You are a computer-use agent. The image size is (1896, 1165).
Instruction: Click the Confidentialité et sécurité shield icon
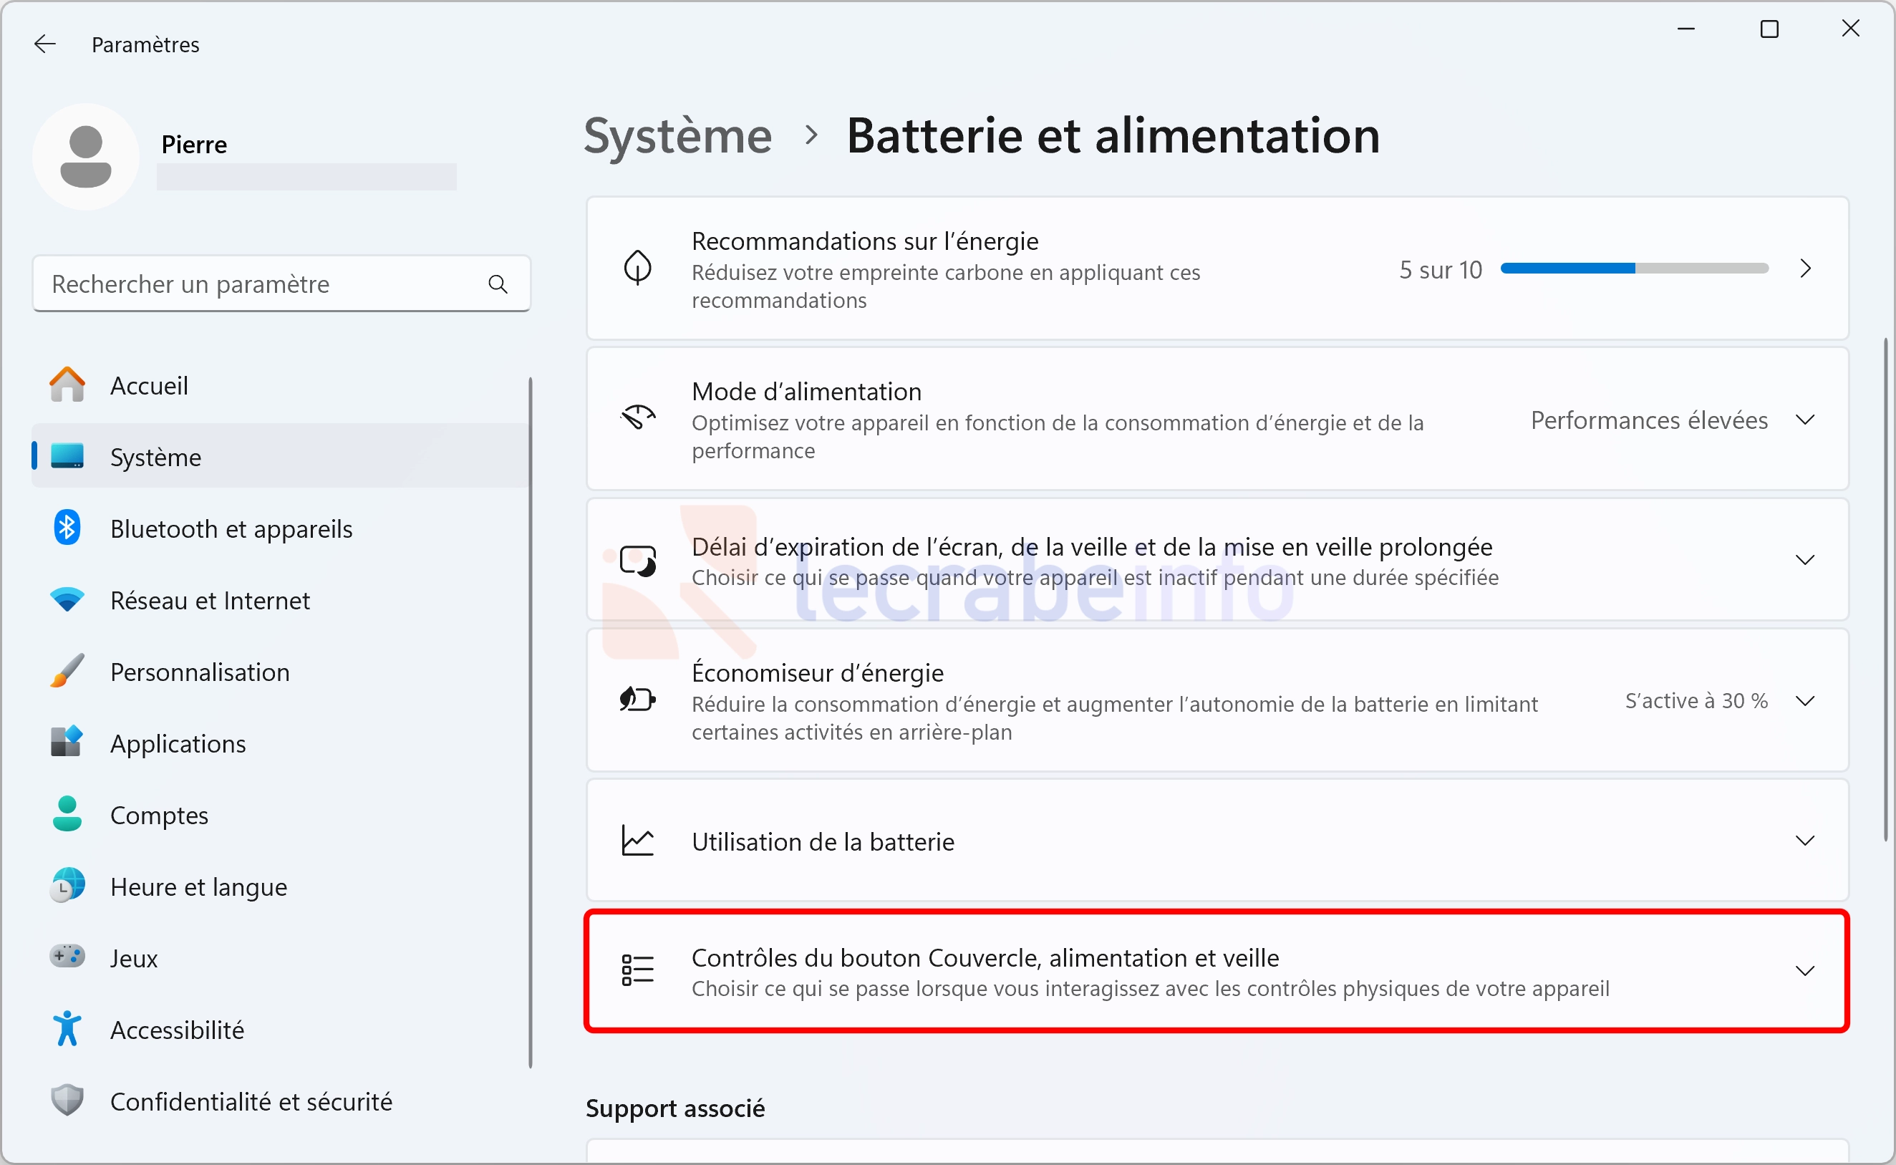(x=67, y=1101)
